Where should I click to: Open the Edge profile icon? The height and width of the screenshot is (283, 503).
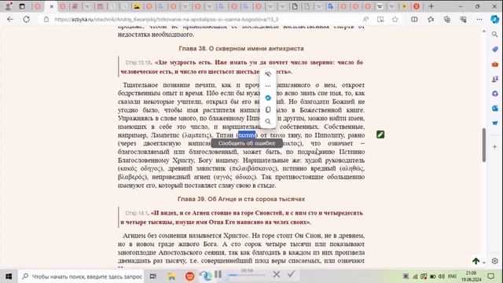pos(9,6)
